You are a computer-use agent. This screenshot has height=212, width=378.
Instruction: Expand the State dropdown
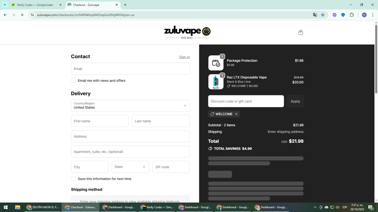[x=130, y=167]
